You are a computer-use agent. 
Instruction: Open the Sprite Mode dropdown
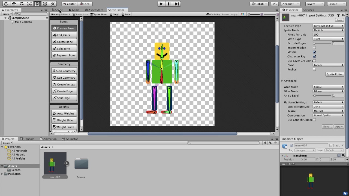[328, 30]
